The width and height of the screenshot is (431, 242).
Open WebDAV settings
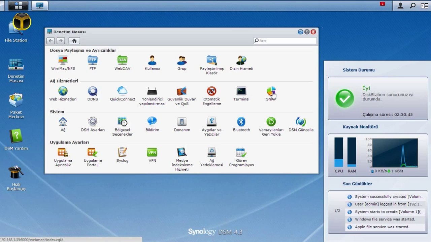click(122, 63)
